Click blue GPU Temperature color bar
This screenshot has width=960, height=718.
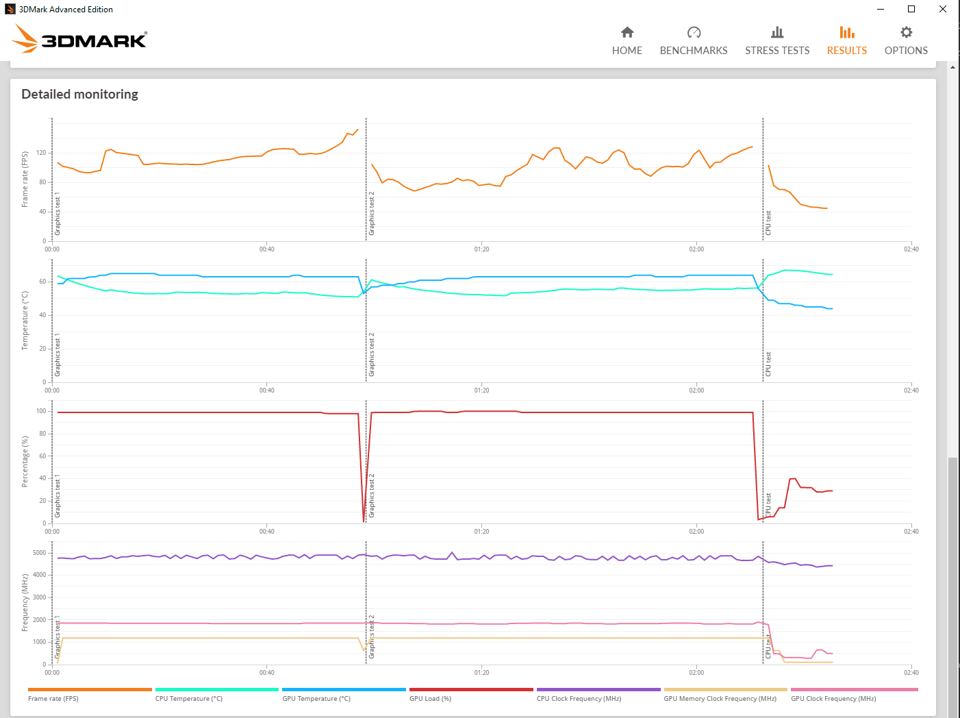point(344,689)
